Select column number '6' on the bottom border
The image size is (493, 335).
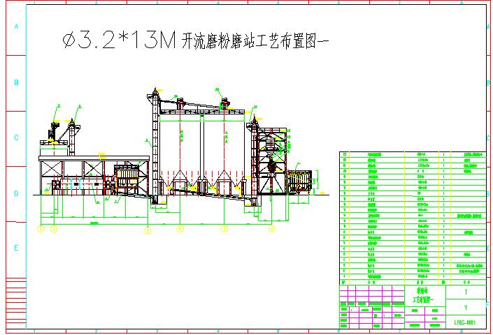[339, 332]
